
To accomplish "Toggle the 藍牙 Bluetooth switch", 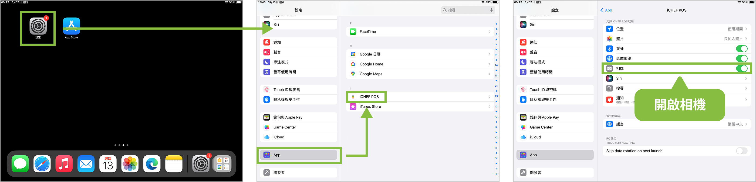I will [x=742, y=49].
